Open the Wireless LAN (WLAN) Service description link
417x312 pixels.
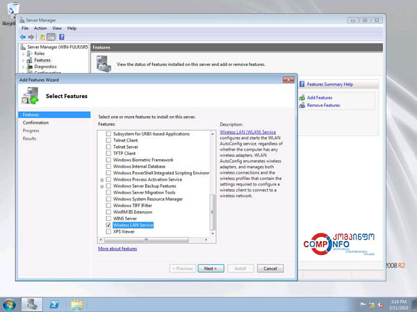point(248,132)
